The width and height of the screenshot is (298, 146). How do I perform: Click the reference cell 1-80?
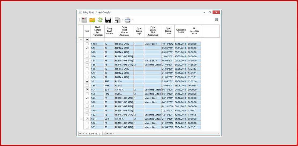click(x=97, y=111)
